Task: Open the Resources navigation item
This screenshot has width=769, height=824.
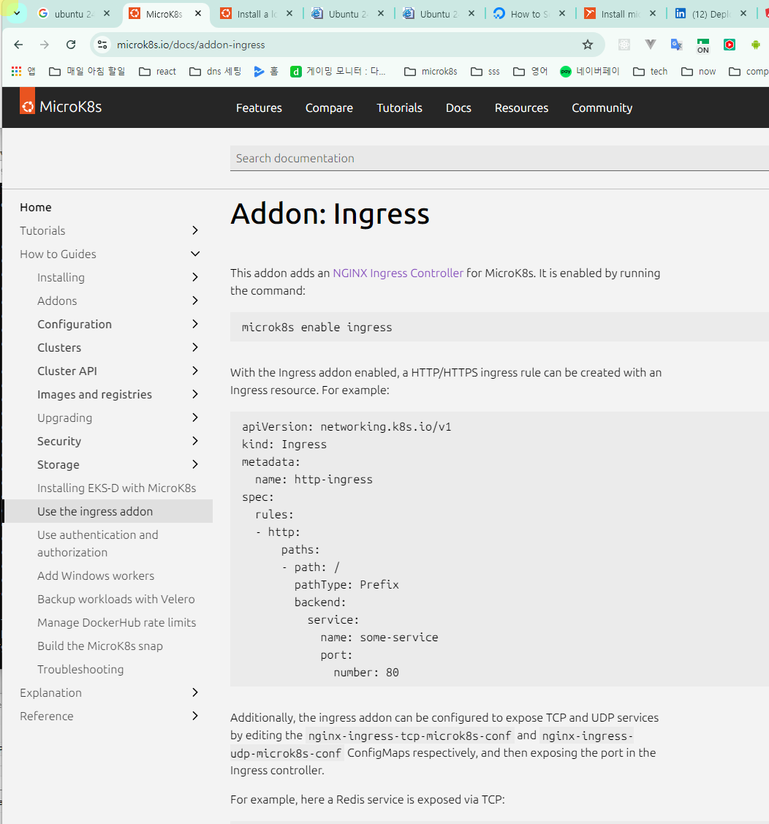Action: tap(522, 107)
